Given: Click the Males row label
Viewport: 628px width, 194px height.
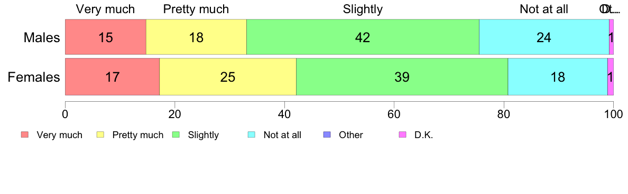Looking at the screenshot, I should click(x=42, y=37).
